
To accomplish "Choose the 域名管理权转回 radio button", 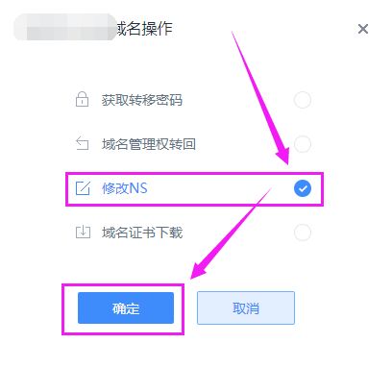I will 303,144.
